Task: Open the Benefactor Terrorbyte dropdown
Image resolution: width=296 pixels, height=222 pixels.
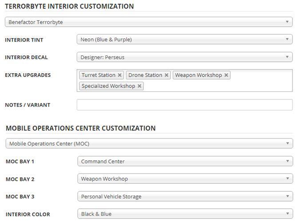Action: 149,22
